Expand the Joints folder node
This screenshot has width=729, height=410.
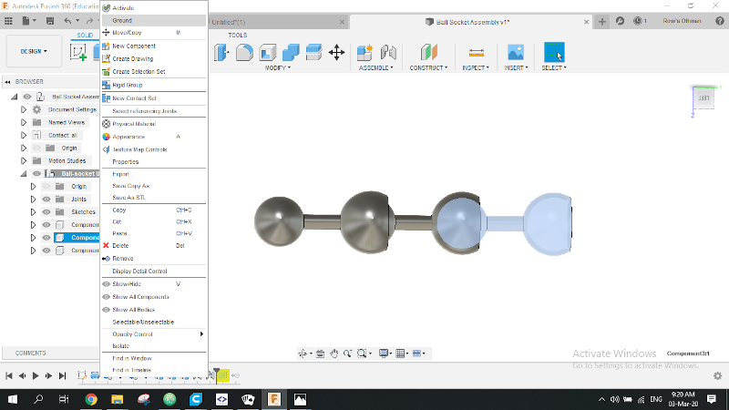[33, 199]
